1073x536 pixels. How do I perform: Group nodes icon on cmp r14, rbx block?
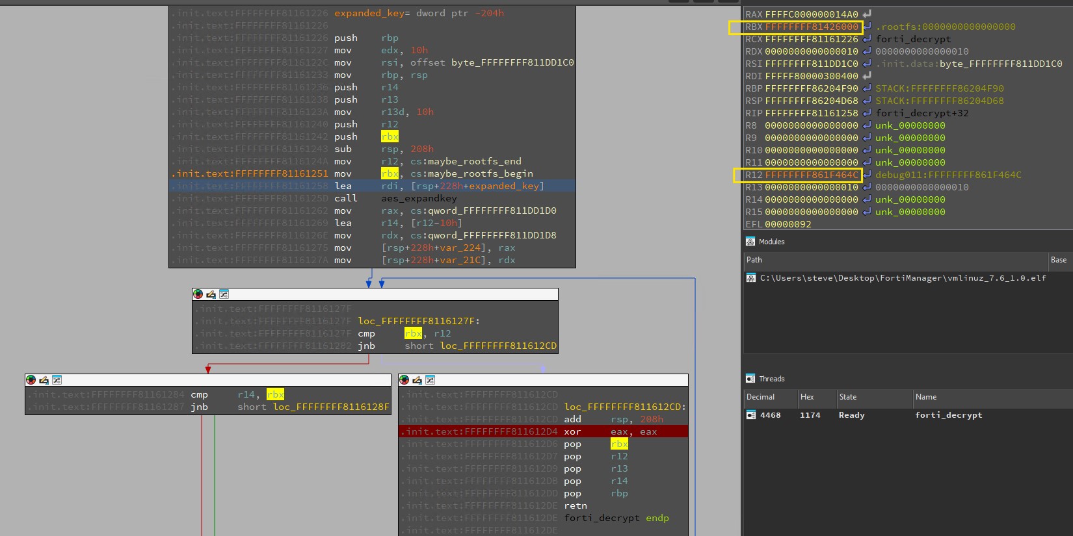pyautogui.click(x=57, y=380)
